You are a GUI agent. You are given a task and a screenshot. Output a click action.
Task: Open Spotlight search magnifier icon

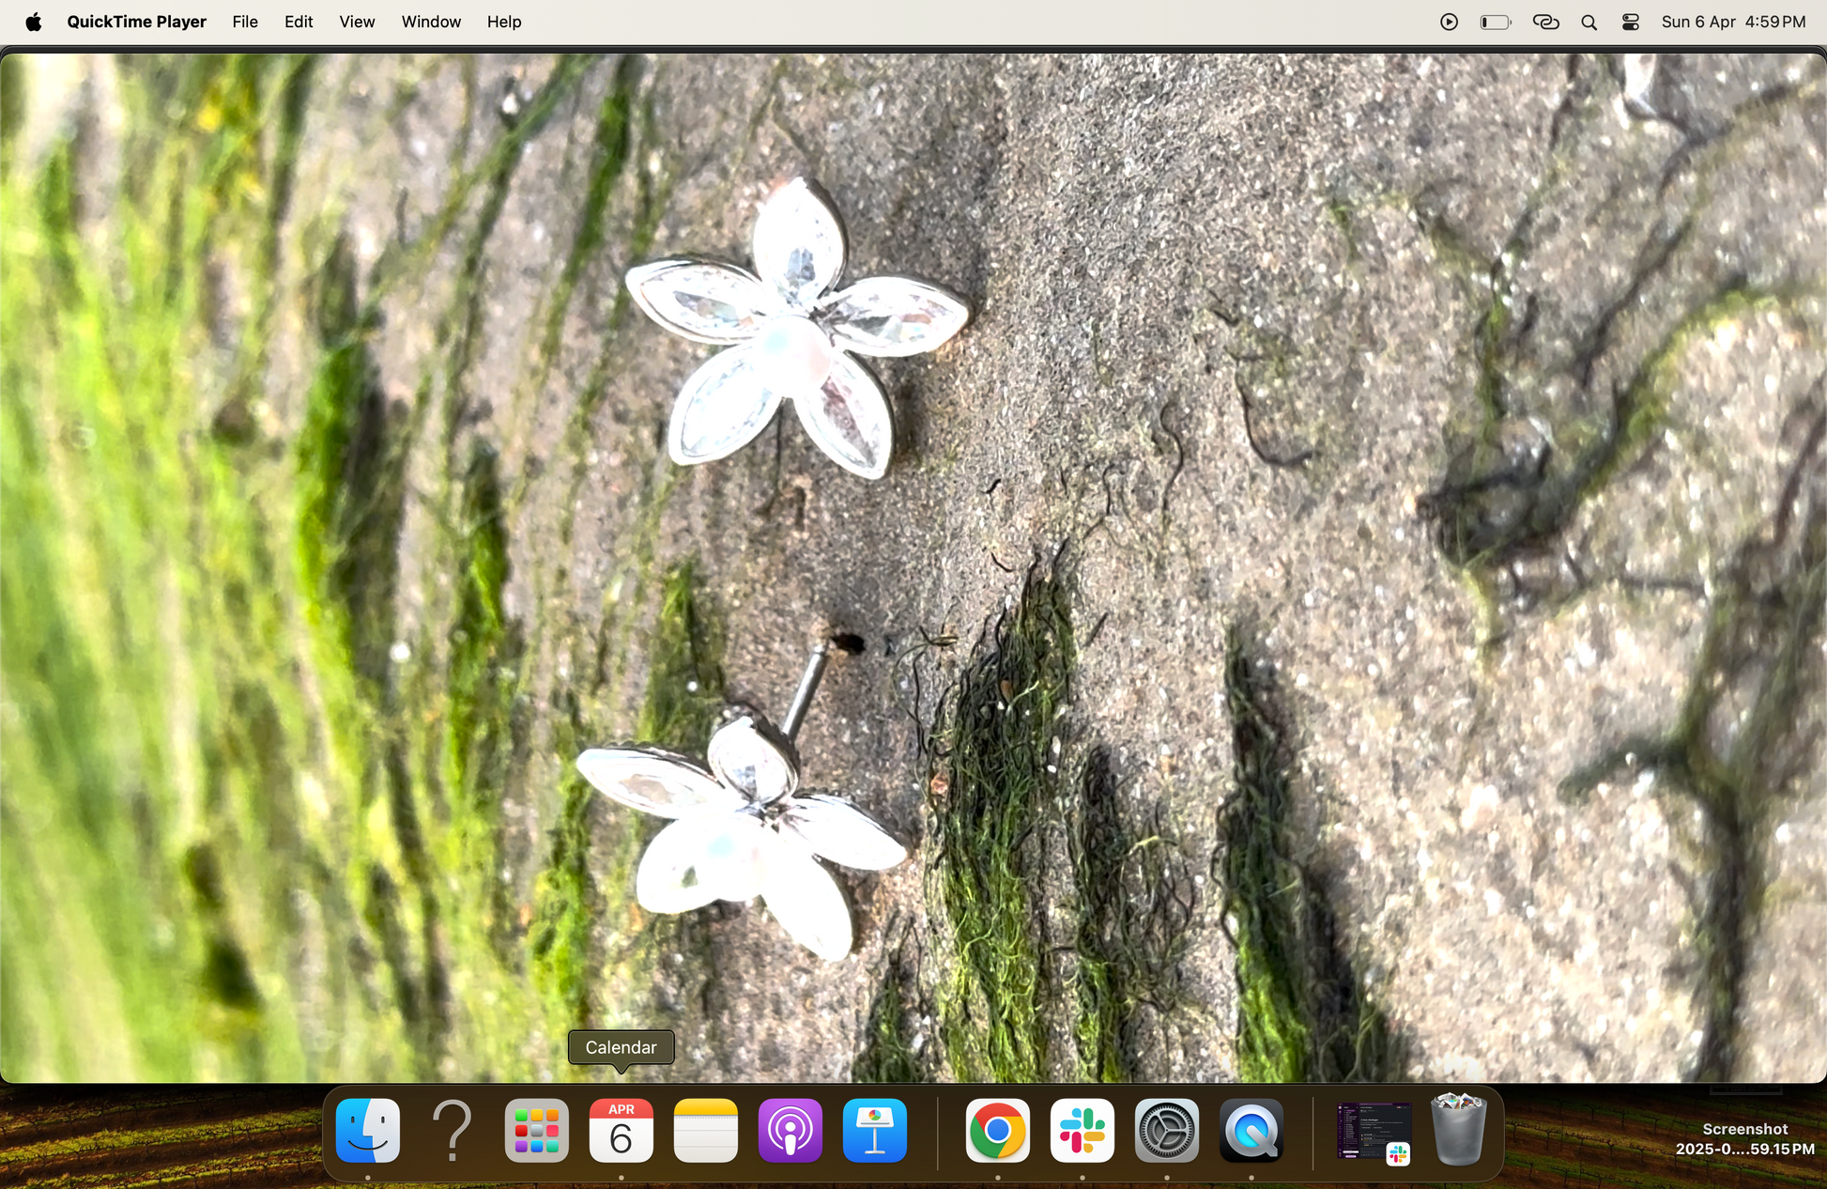coord(1589,22)
